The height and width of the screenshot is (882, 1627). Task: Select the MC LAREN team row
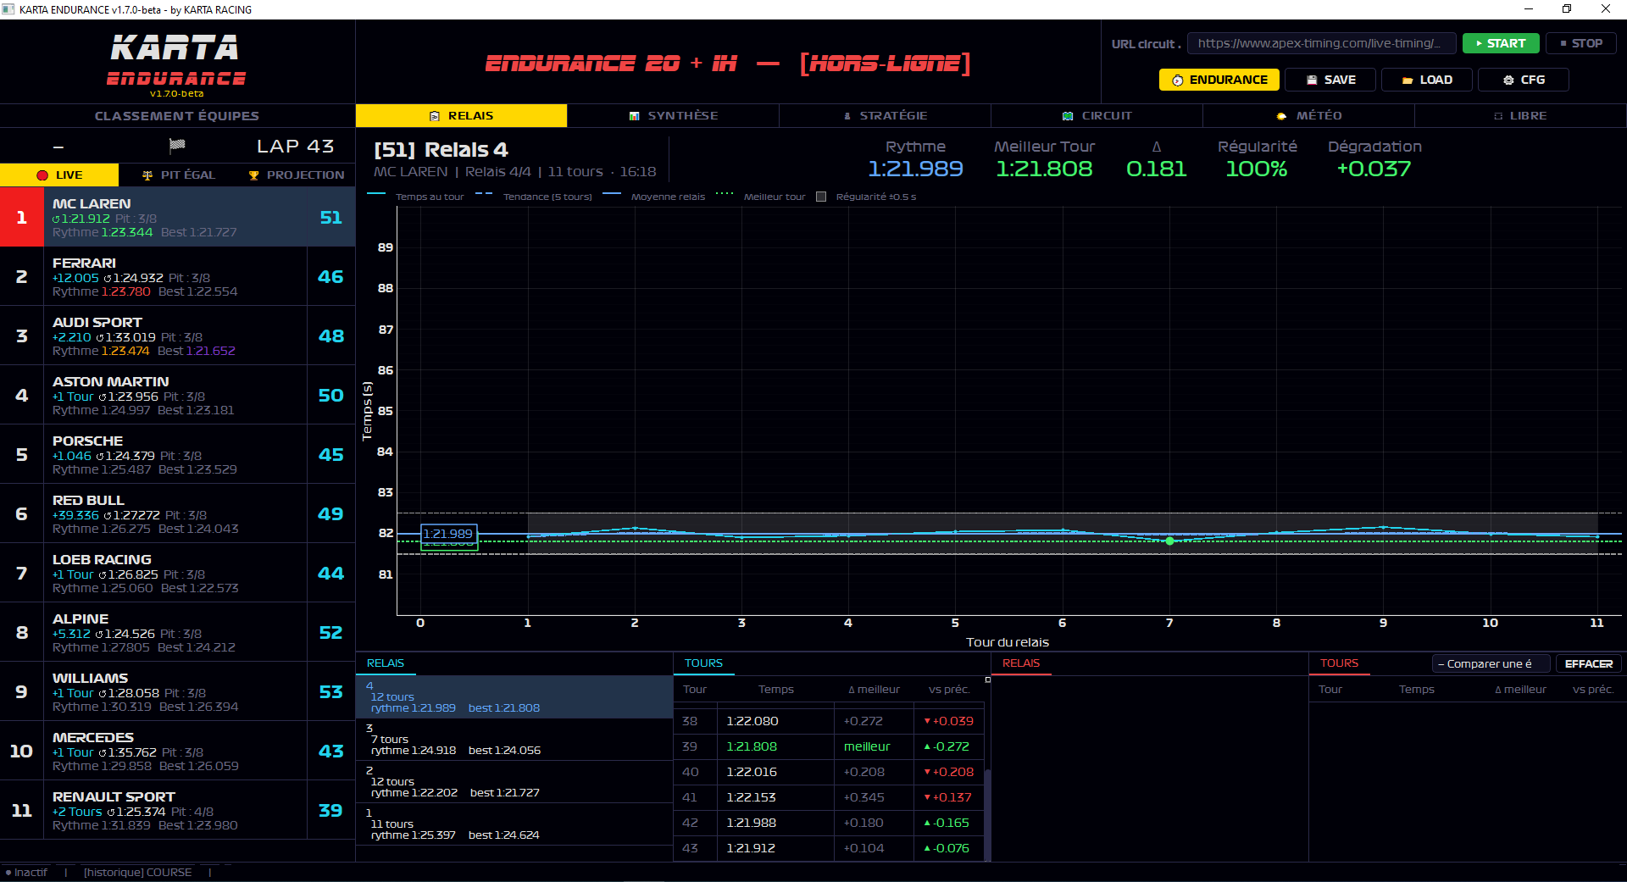(177, 217)
